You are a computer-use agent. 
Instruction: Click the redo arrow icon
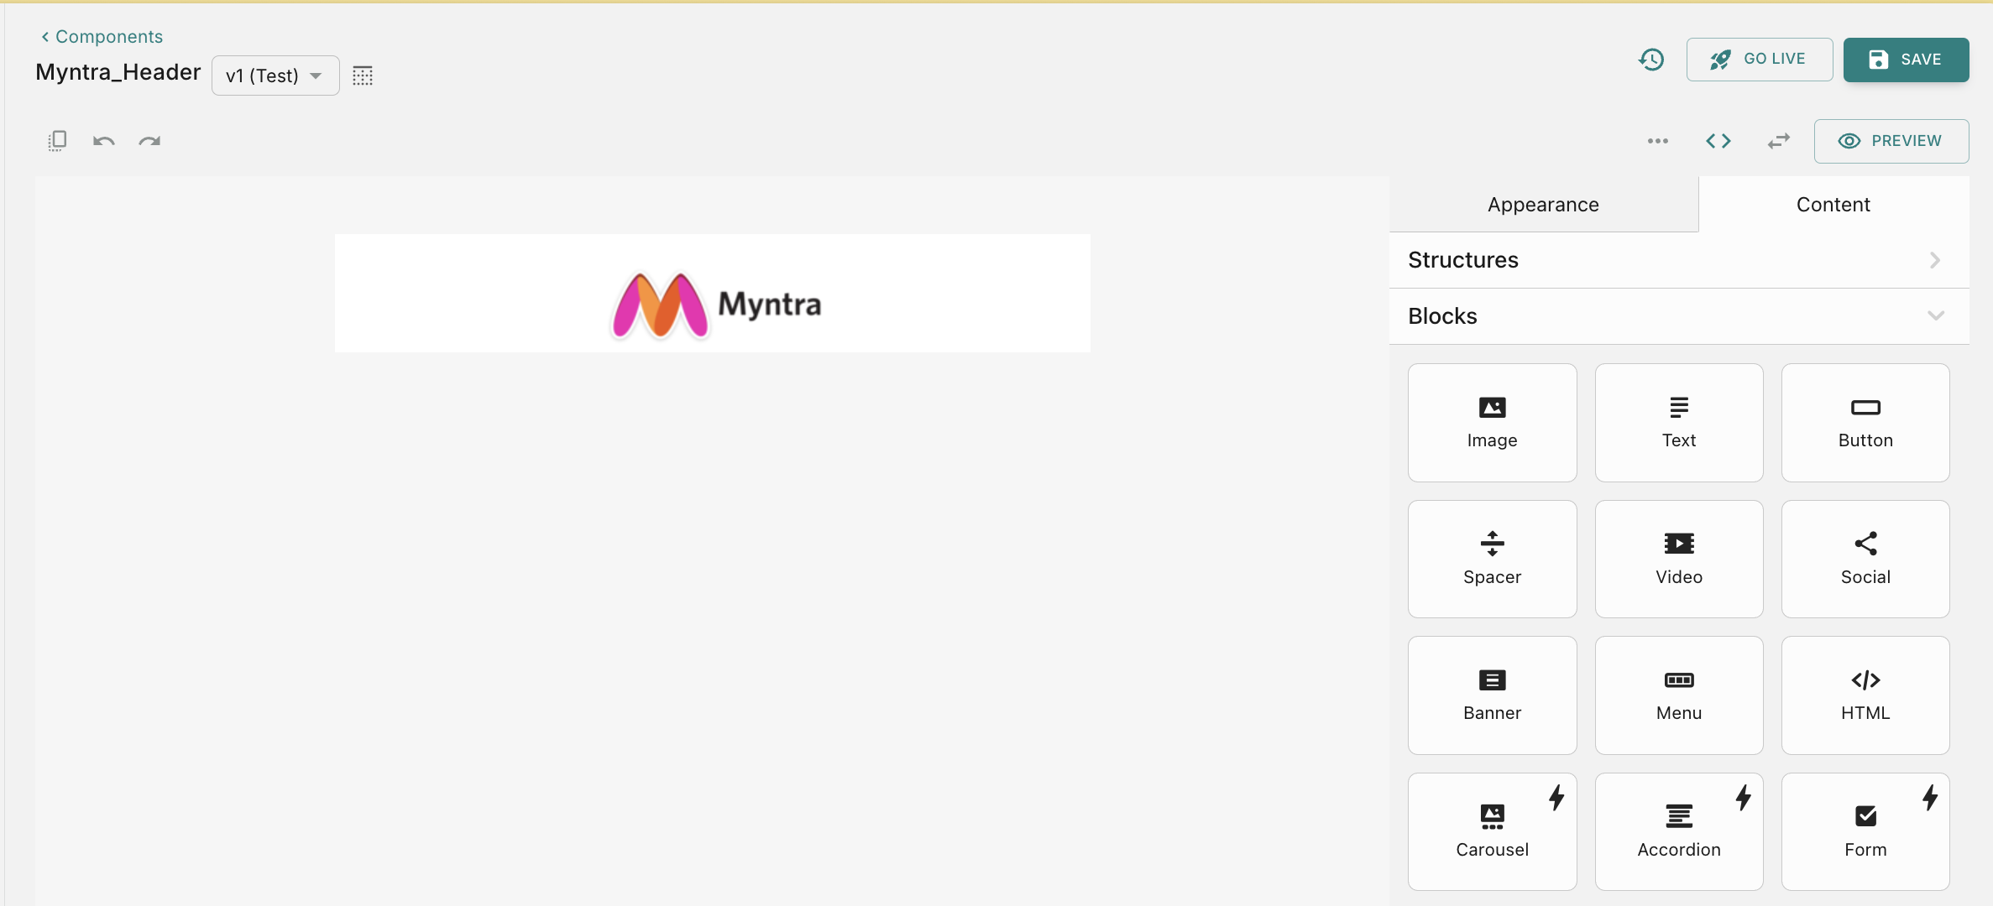click(x=149, y=141)
